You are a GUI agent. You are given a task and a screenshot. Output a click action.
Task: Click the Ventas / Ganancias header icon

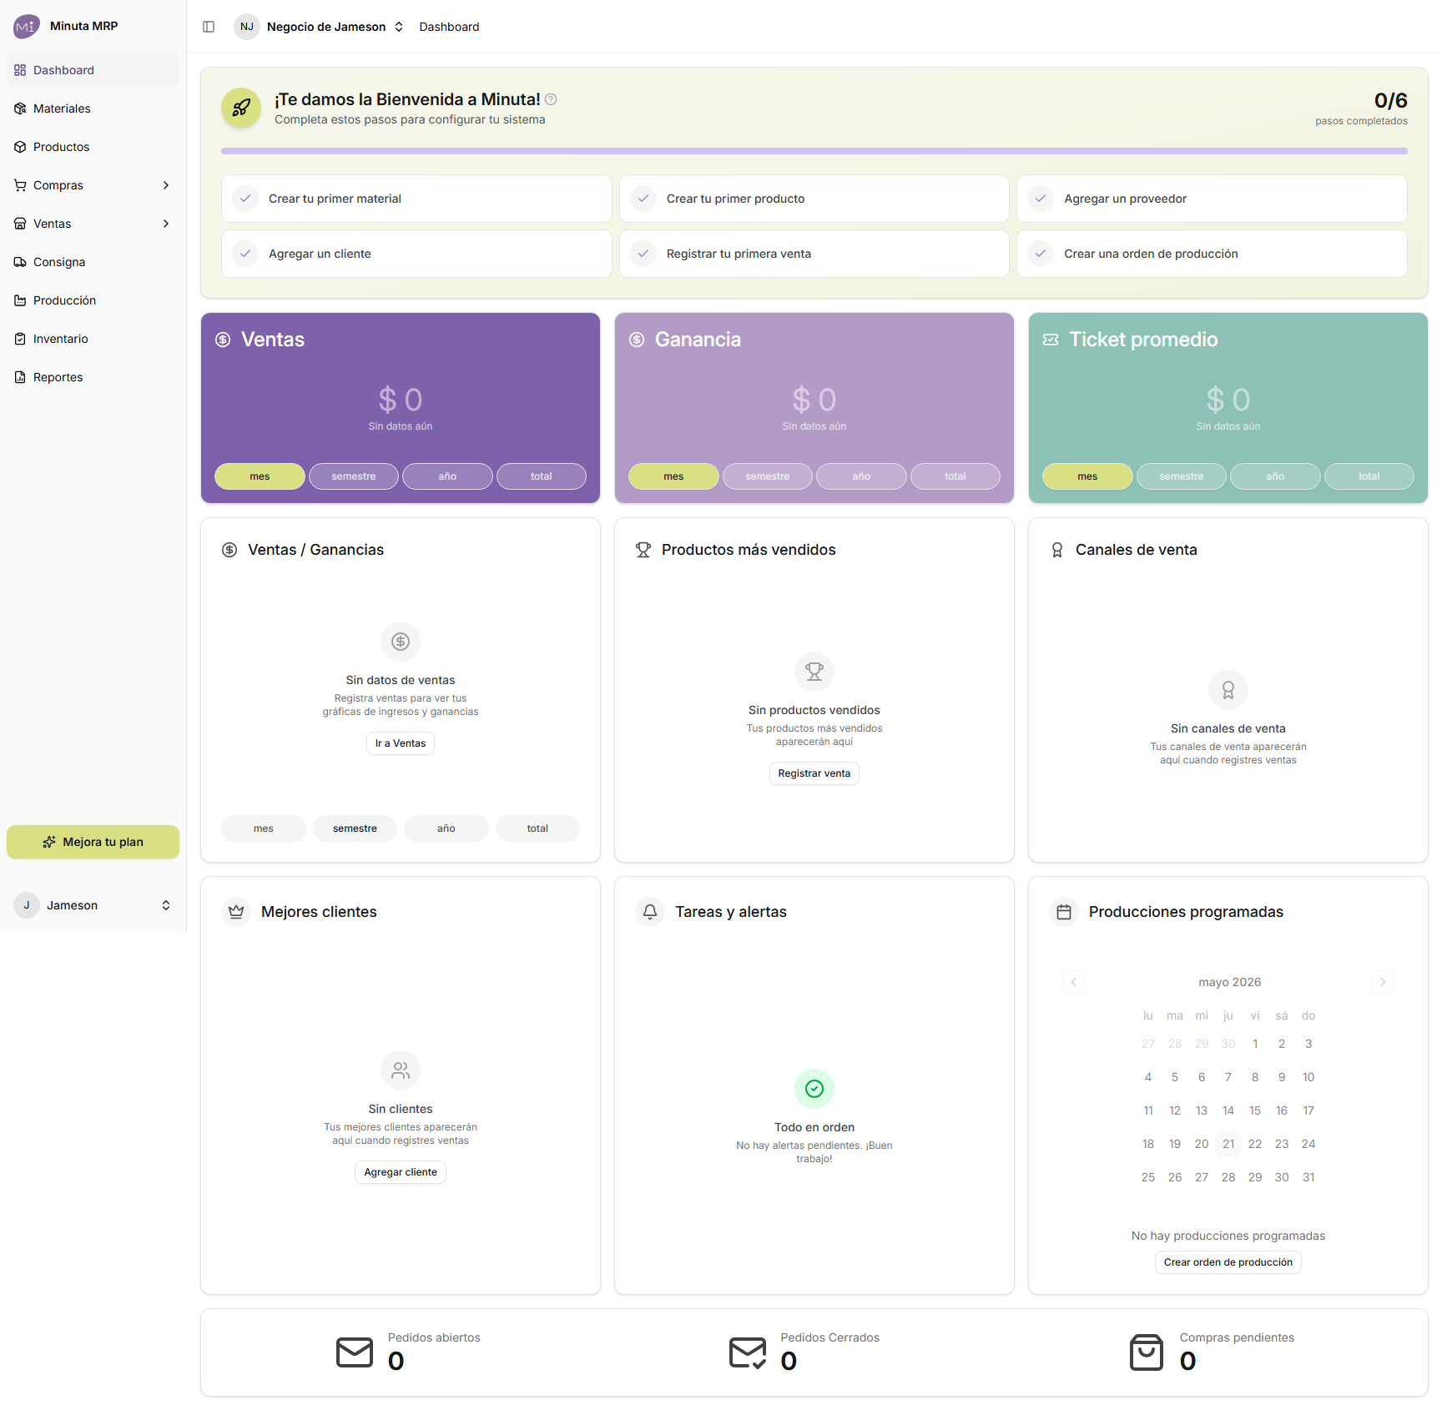[229, 550]
